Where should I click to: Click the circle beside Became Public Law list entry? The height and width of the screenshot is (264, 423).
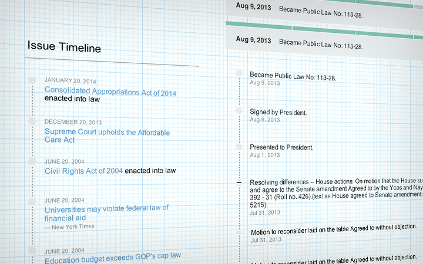(239, 73)
